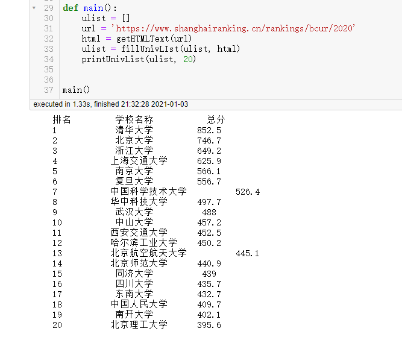Click the 排名 column header
Screen dimensions: 402x337
pos(61,119)
